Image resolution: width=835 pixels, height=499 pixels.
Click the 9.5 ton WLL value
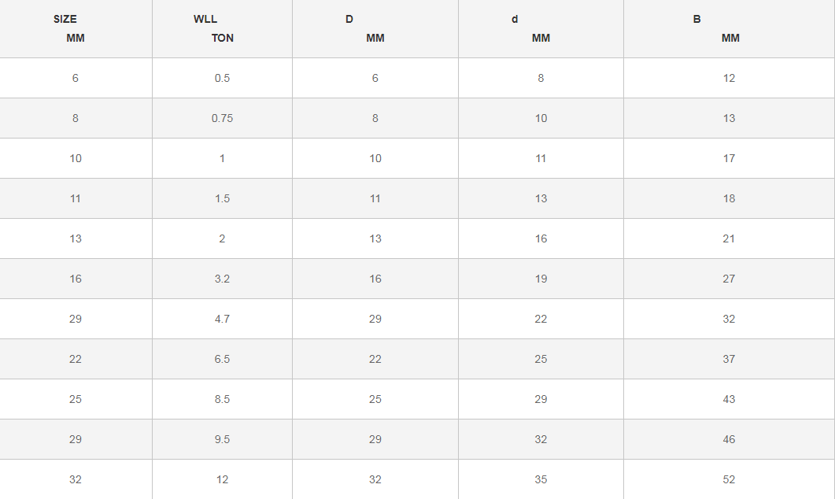coord(222,439)
